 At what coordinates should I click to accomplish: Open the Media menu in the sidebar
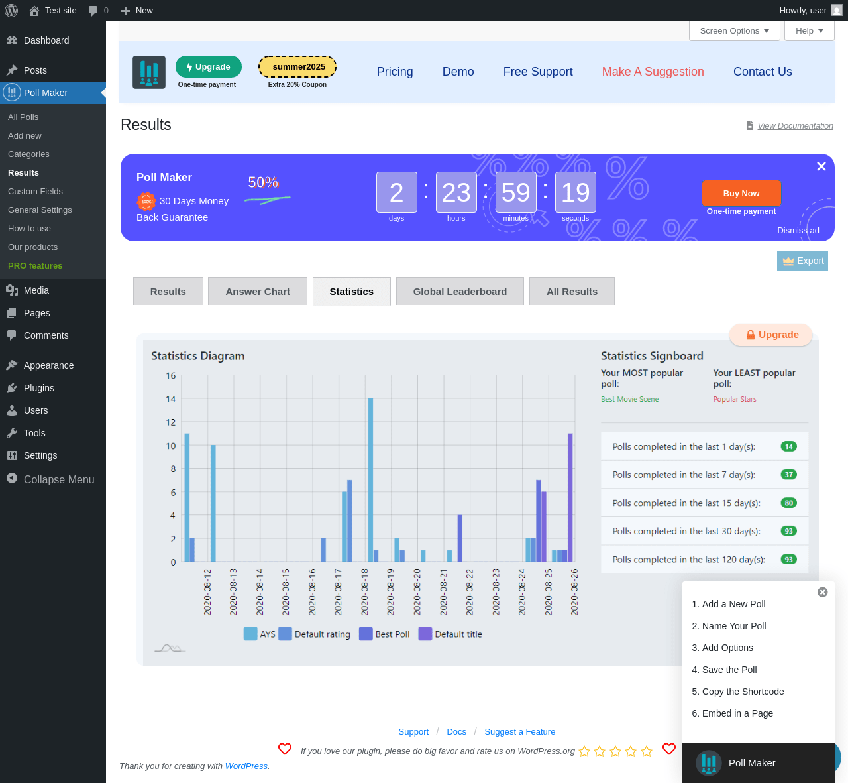pos(53,290)
